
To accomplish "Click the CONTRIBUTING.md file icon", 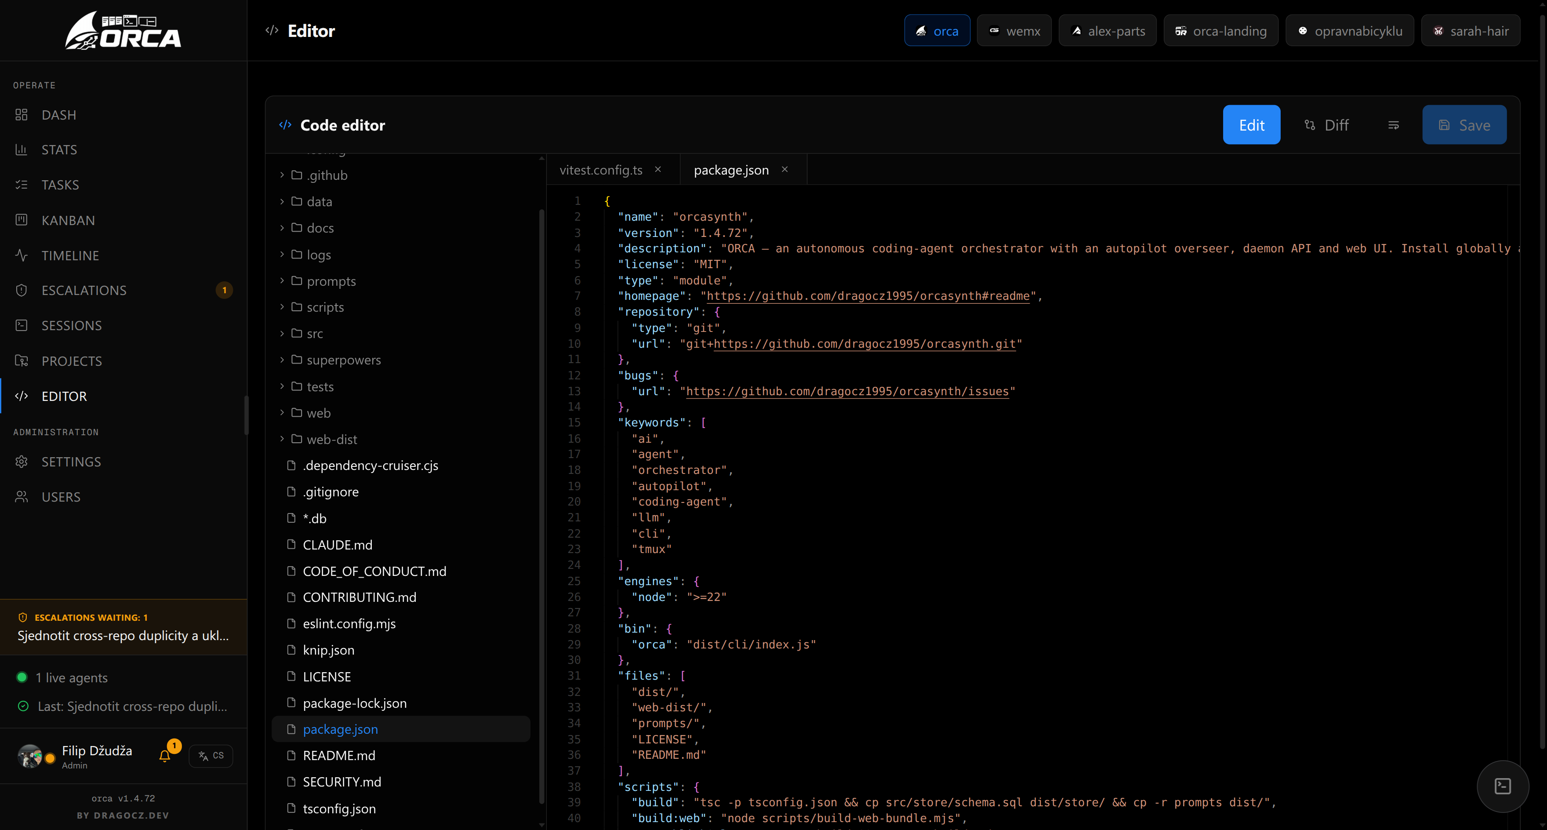I will 291,597.
